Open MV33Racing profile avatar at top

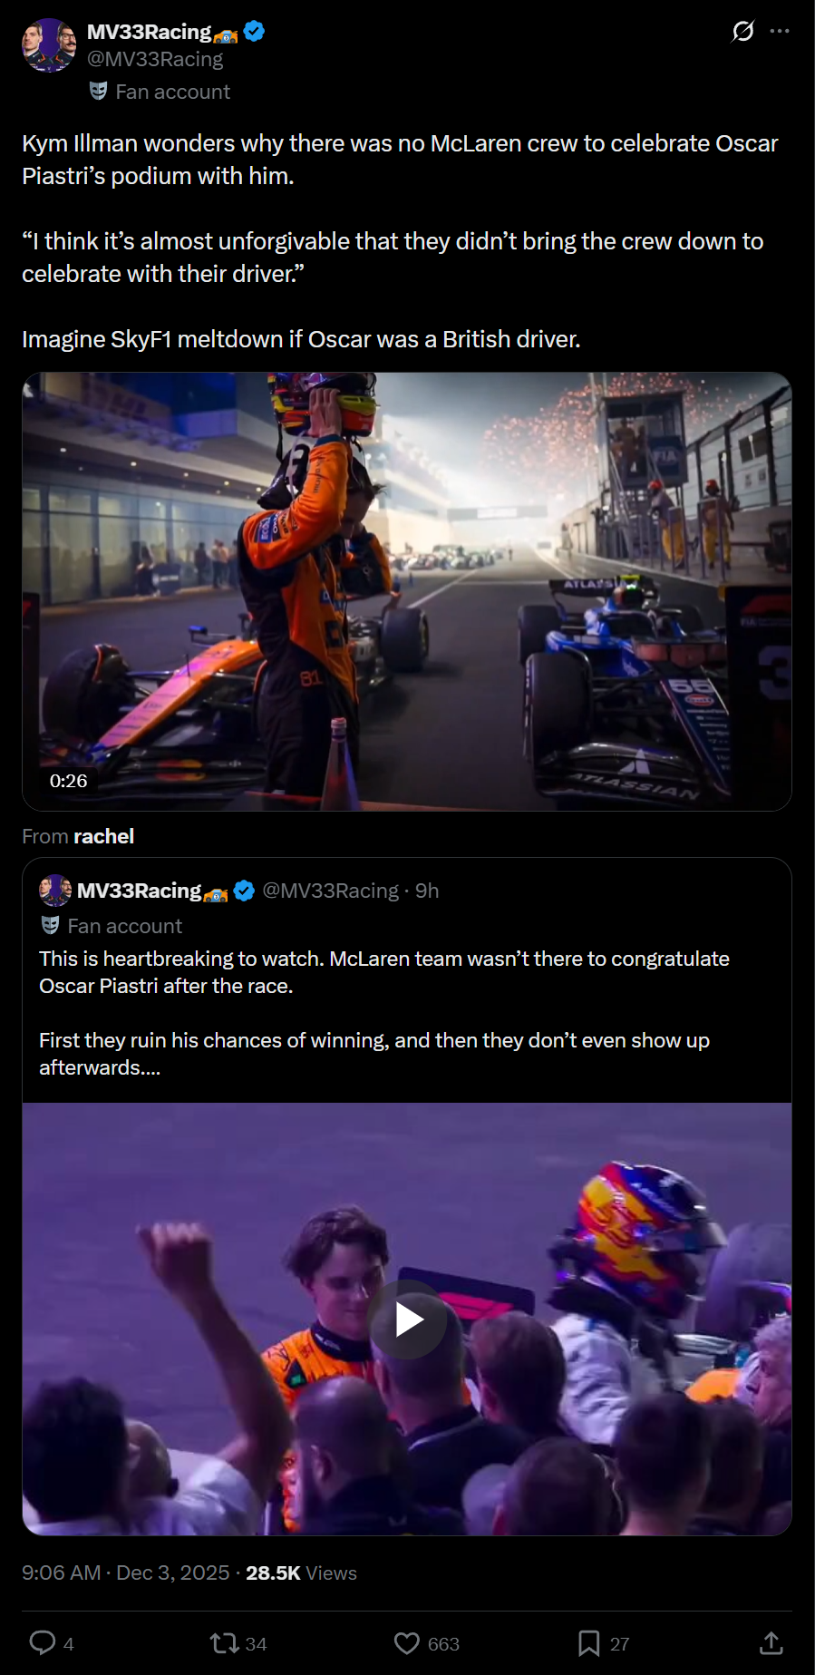click(x=49, y=45)
